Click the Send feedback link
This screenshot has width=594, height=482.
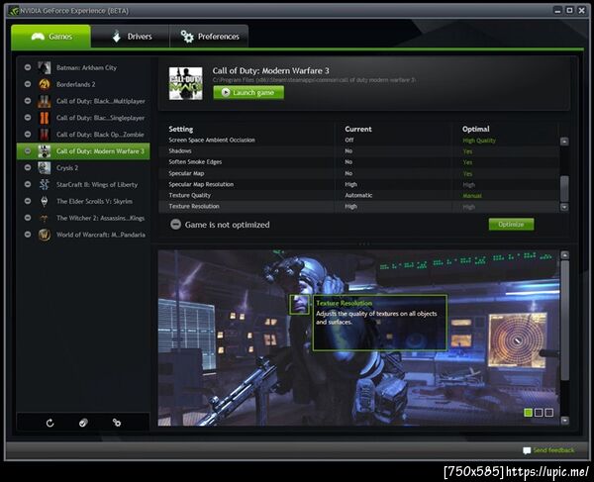tap(553, 450)
